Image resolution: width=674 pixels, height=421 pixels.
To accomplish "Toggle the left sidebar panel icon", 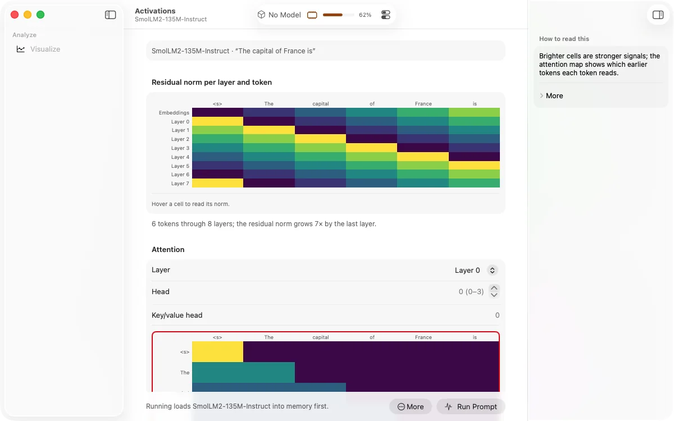I will [111, 15].
